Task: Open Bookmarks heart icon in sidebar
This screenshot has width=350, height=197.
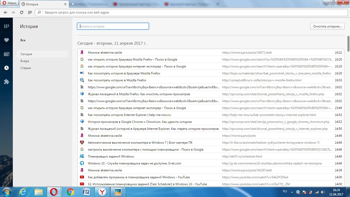Action: (x=6, y=40)
